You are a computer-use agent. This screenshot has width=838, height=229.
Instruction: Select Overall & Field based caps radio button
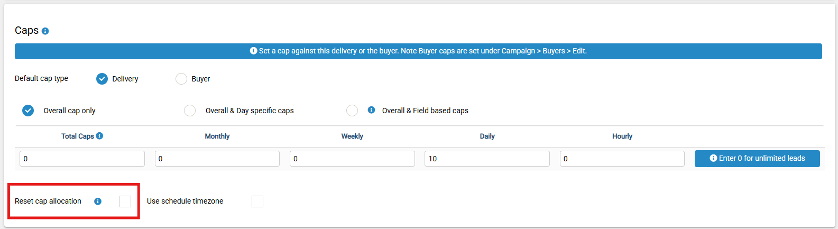click(x=352, y=111)
